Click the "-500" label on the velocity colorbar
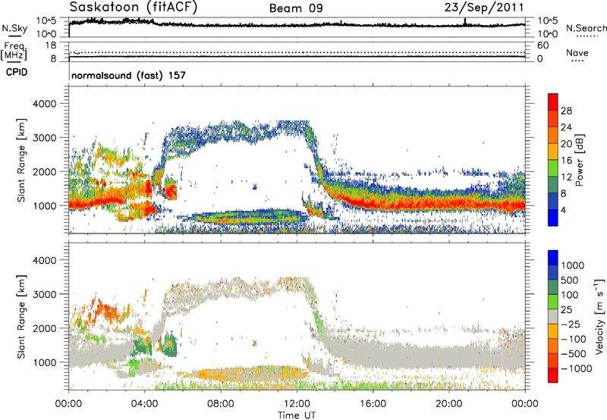 coord(574,354)
